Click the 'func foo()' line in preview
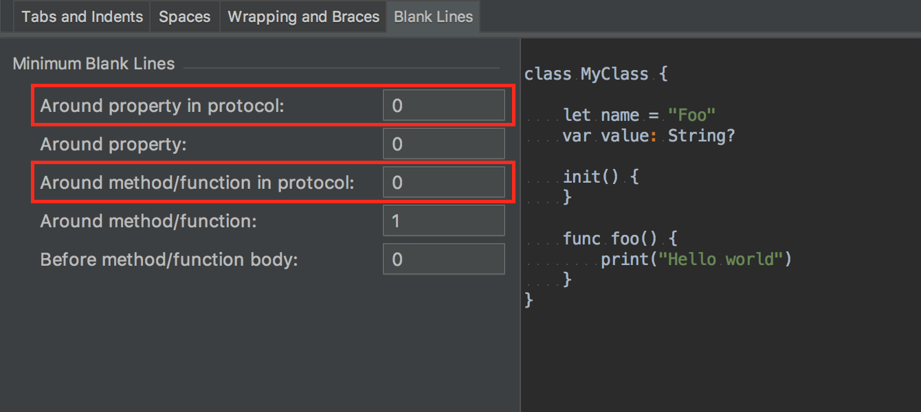 [x=620, y=239]
